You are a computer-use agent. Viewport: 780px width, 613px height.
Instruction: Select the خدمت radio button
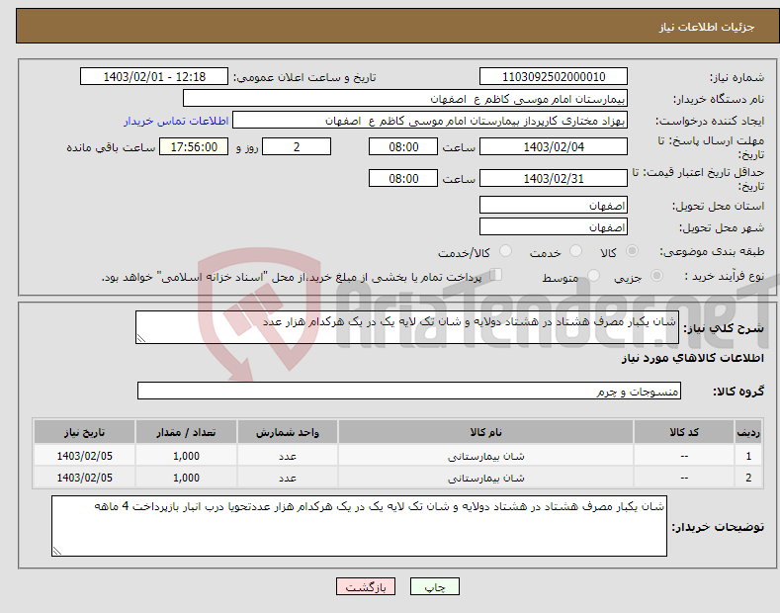pos(575,251)
